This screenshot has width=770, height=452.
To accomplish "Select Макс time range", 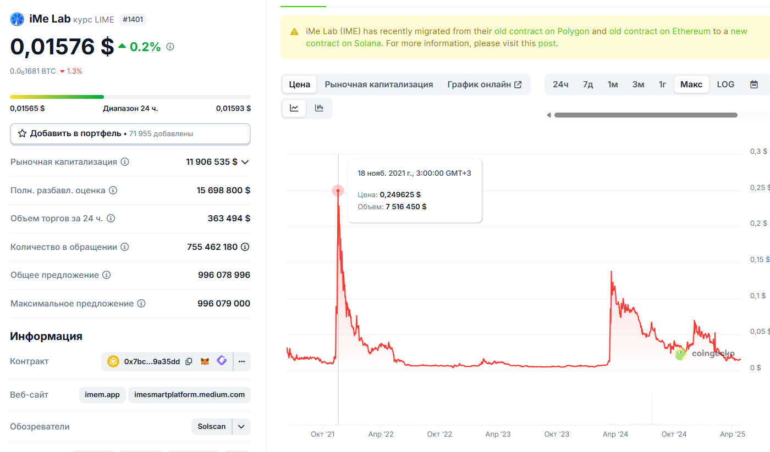I will point(691,85).
